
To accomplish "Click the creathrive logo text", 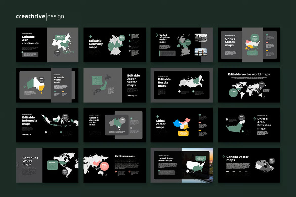I will [x=31, y=16].
